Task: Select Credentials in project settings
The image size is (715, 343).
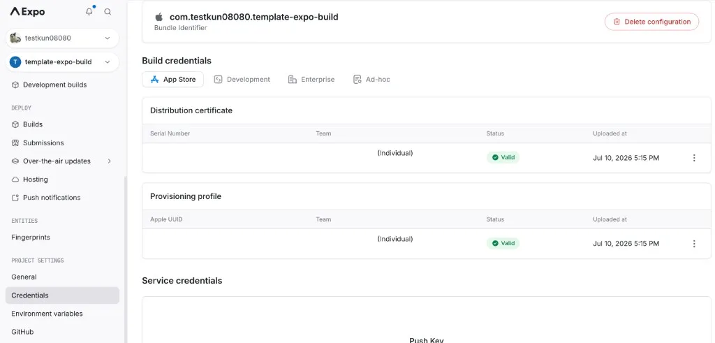Action: coord(62,295)
